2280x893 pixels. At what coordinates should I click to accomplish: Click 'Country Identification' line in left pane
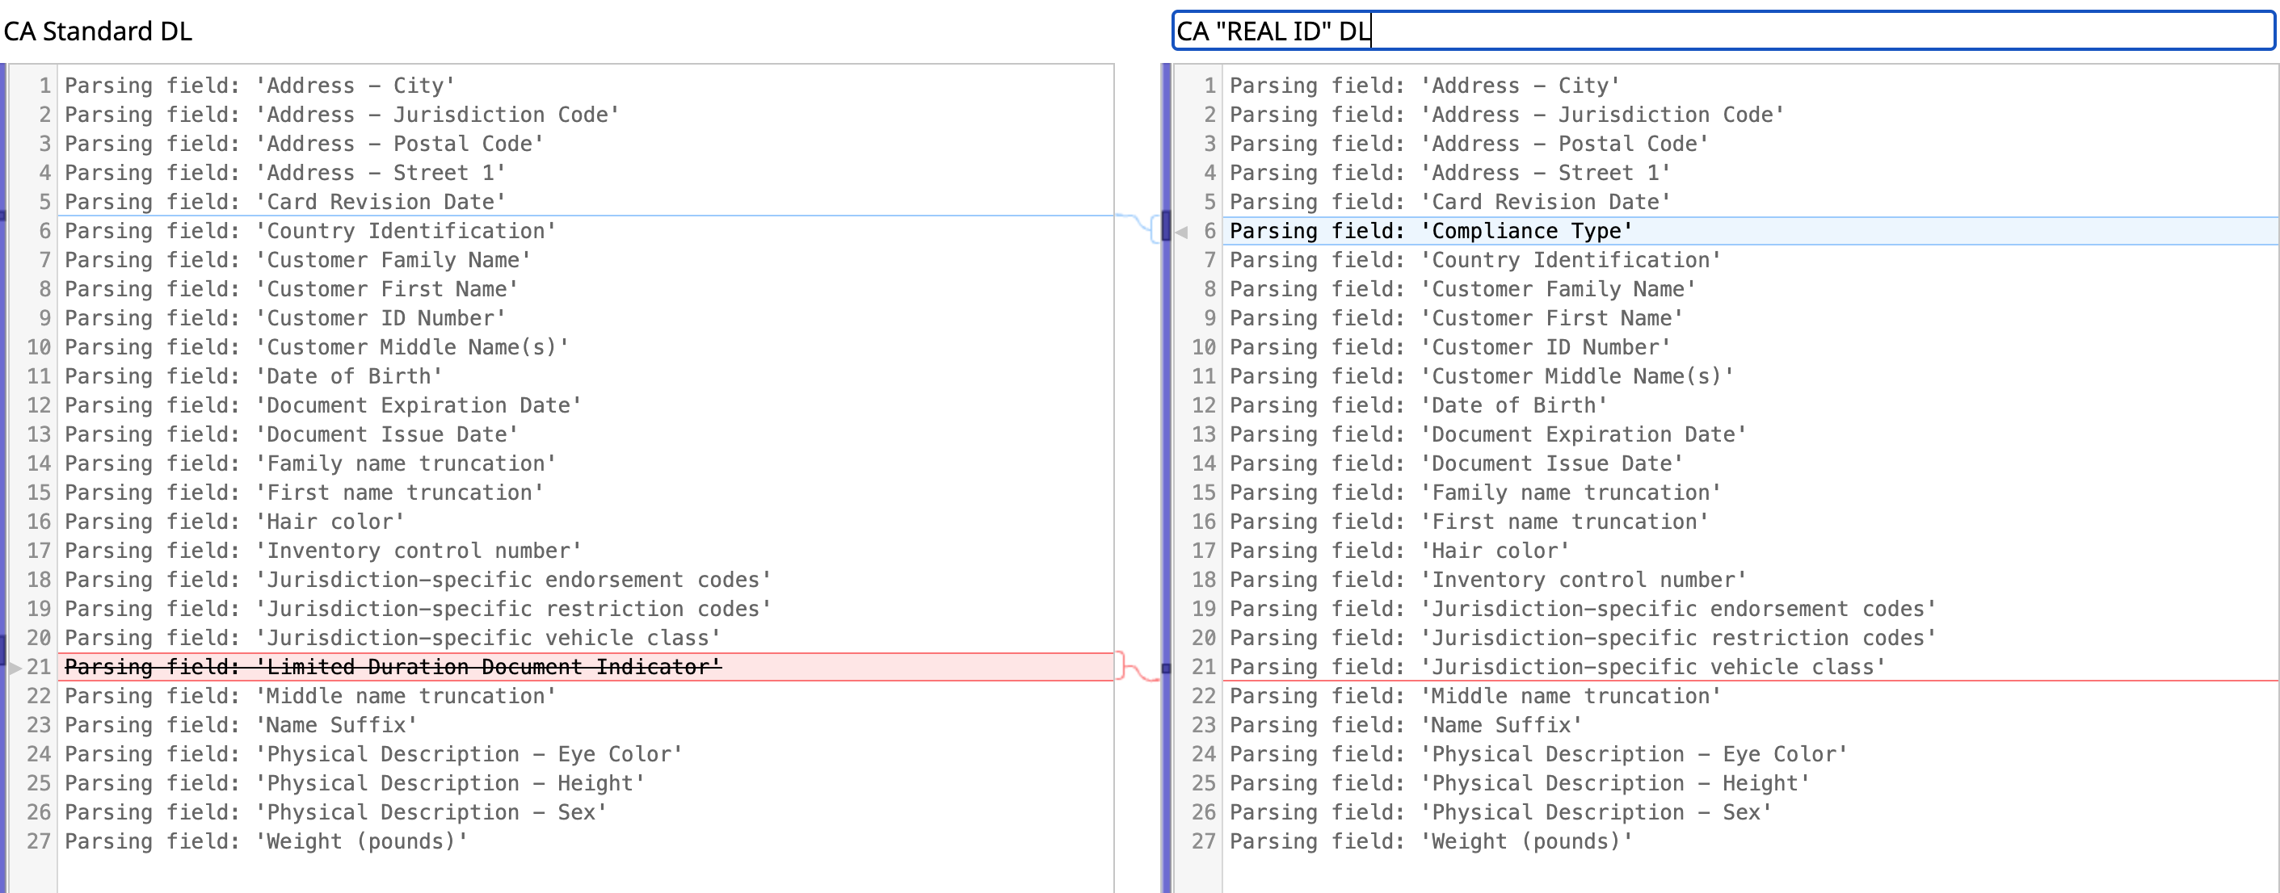point(309,232)
